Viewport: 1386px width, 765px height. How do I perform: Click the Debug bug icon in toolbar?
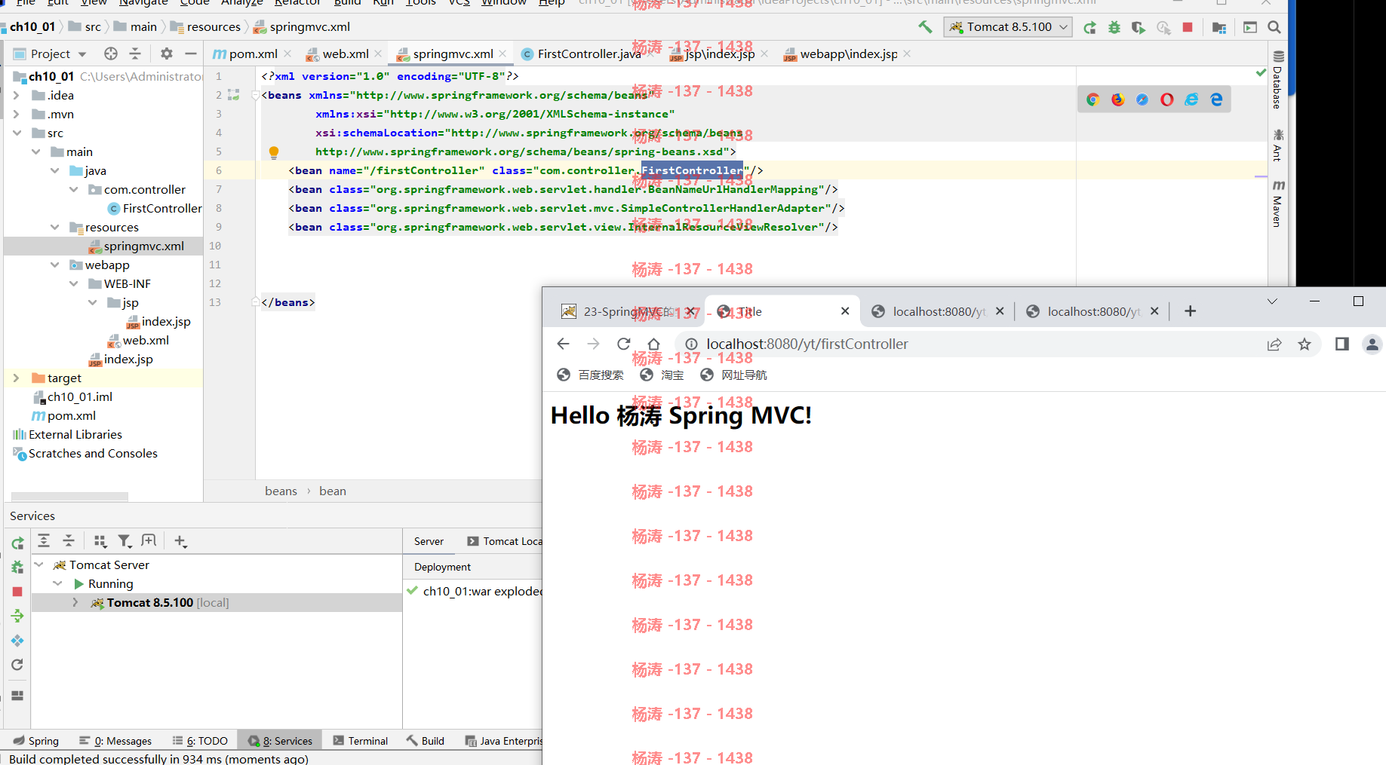(x=1114, y=28)
